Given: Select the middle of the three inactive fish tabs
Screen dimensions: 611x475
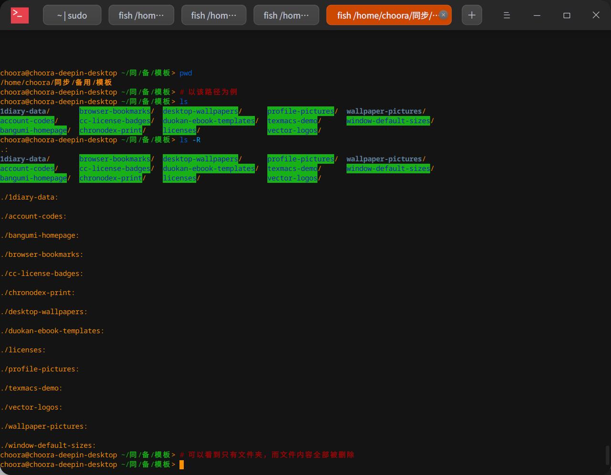Looking at the screenshot, I should click(214, 15).
